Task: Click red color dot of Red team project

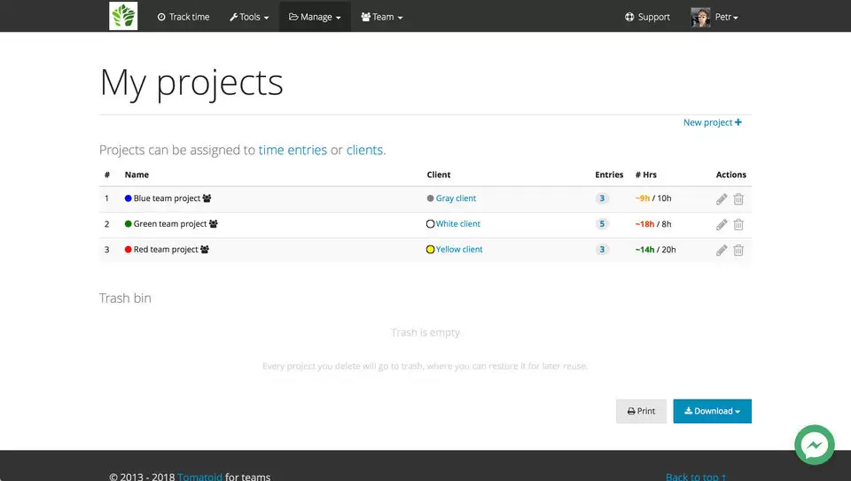Action: pyautogui.click(x=128, y=250)
